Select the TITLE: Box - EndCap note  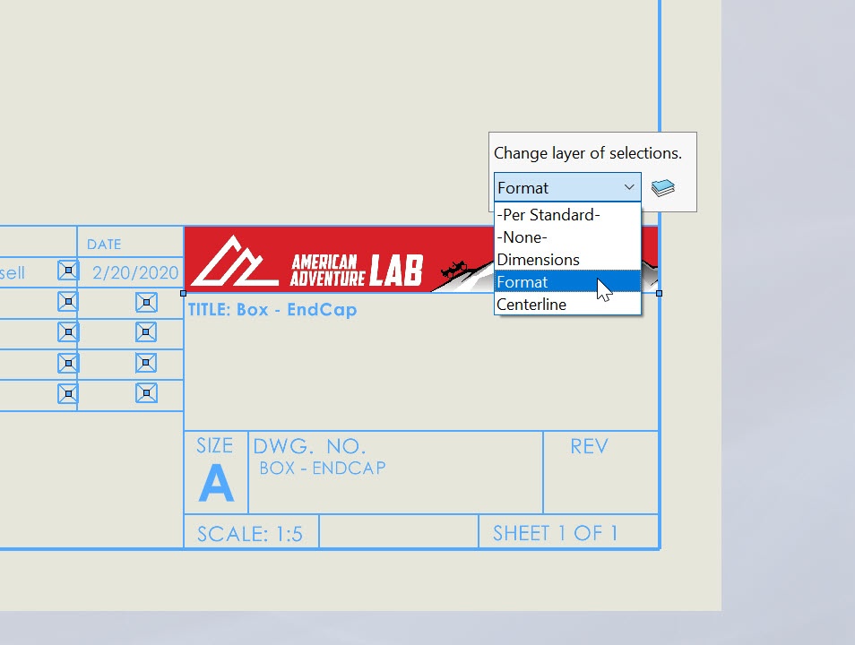(272, 310)
